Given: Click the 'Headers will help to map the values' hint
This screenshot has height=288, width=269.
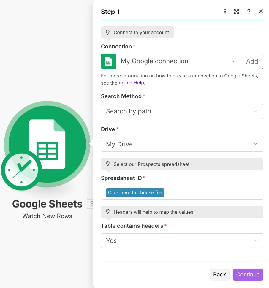Looking at the screenshot, I should tap(182, 212).
